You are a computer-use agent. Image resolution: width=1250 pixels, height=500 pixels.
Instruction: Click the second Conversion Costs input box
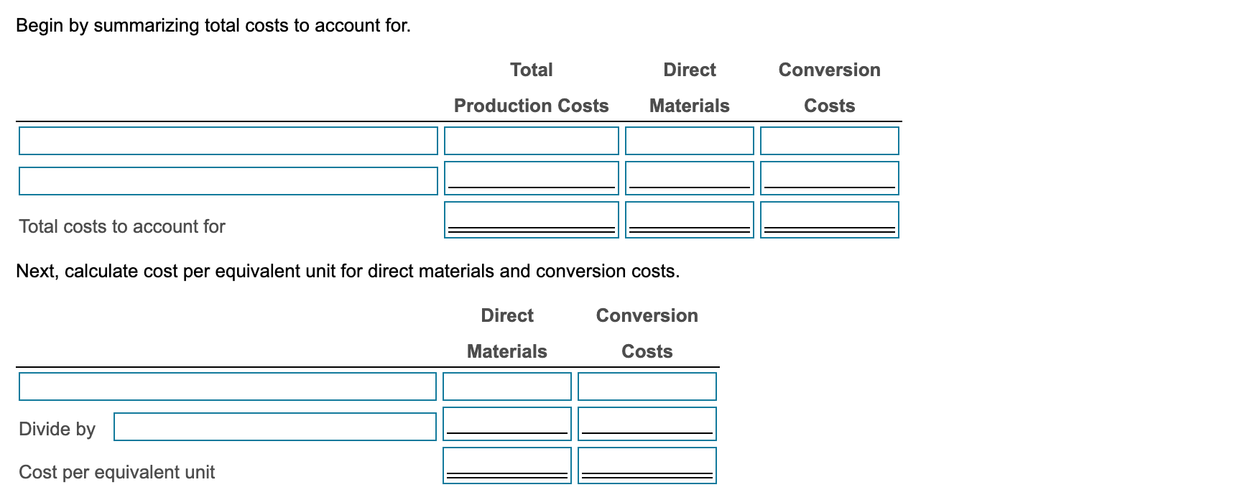[828, 179]
